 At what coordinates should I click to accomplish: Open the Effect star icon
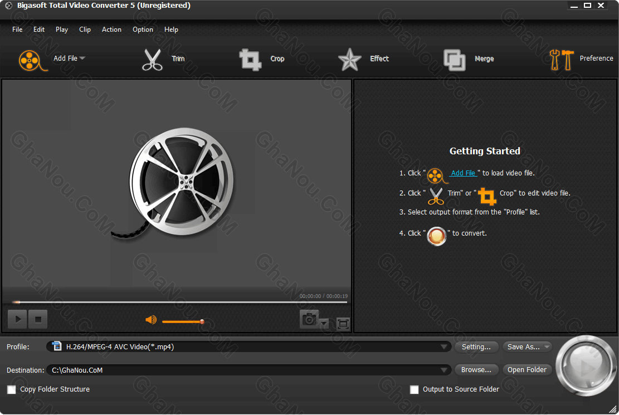(x=349, y=60)
